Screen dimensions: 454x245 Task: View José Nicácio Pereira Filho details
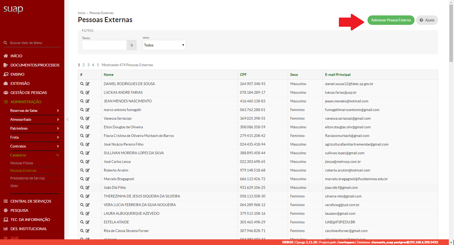tap(82, 144)
